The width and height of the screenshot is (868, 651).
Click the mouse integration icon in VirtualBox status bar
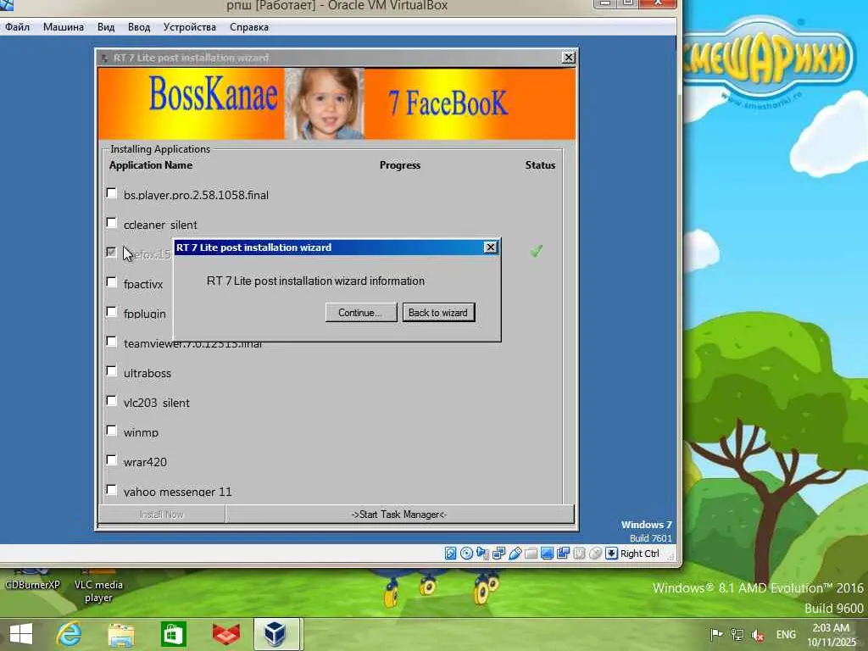tap(595, 553)
